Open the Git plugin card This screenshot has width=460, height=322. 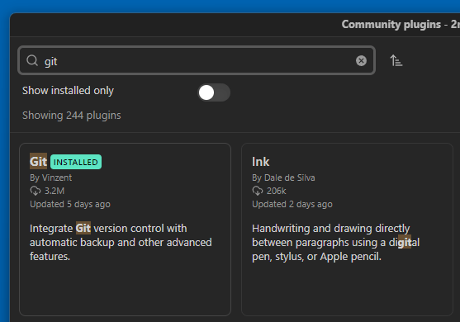[125, 230]
